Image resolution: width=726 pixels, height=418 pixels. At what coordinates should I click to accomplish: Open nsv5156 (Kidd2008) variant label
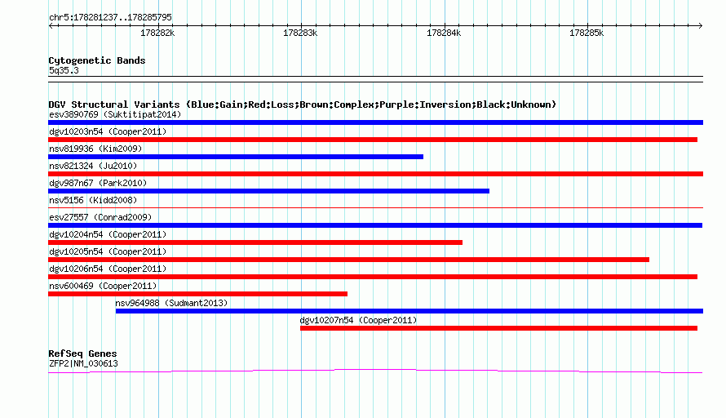(x=93, y=200)
